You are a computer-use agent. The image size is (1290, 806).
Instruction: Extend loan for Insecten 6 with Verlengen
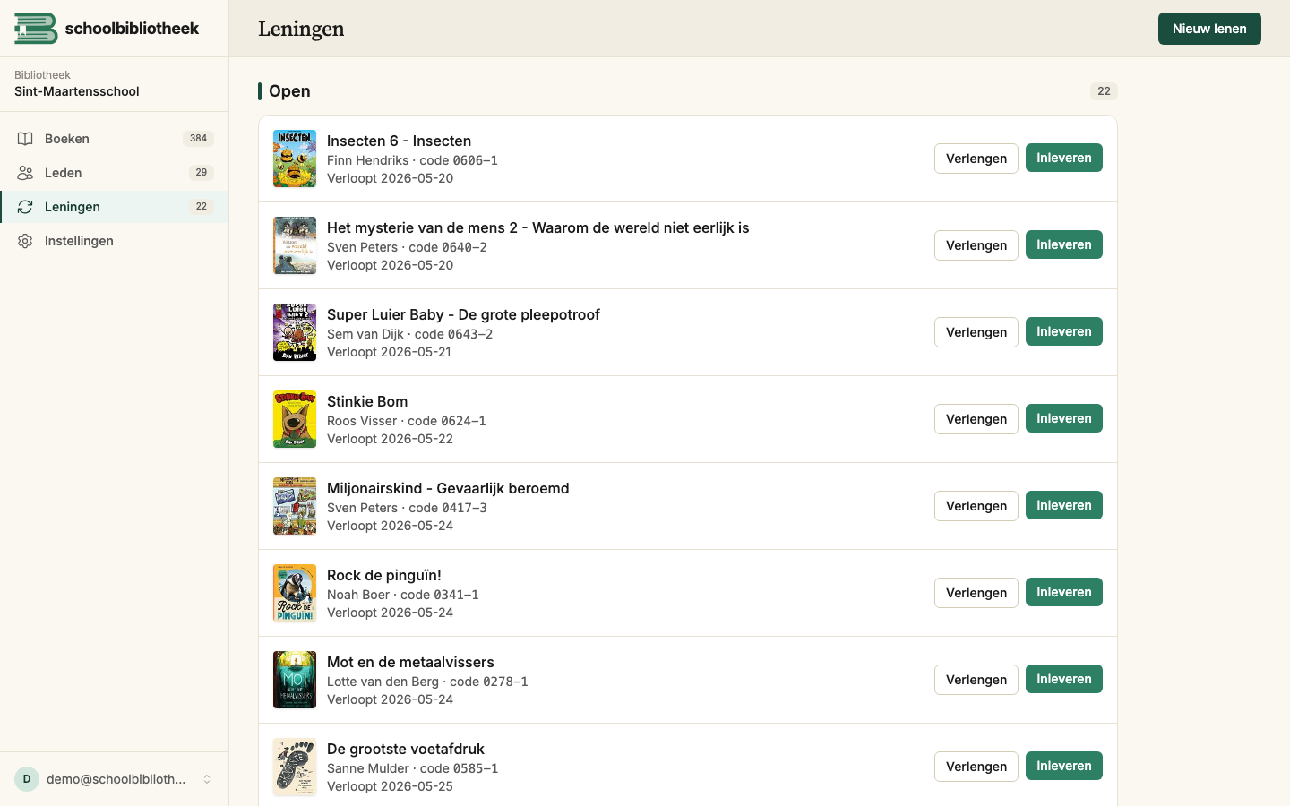[x=976, y=159]
